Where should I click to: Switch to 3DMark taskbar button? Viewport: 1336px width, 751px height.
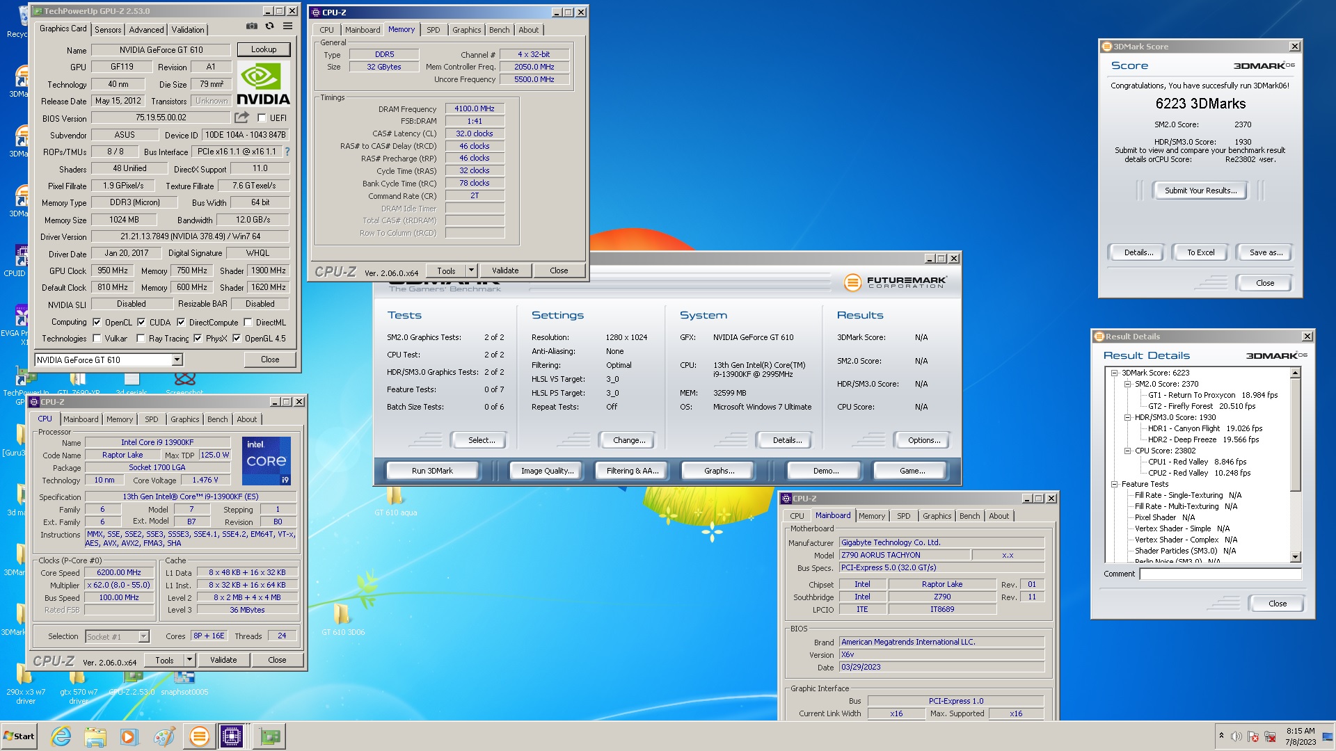pyautogui.click(x=199, y=736)
